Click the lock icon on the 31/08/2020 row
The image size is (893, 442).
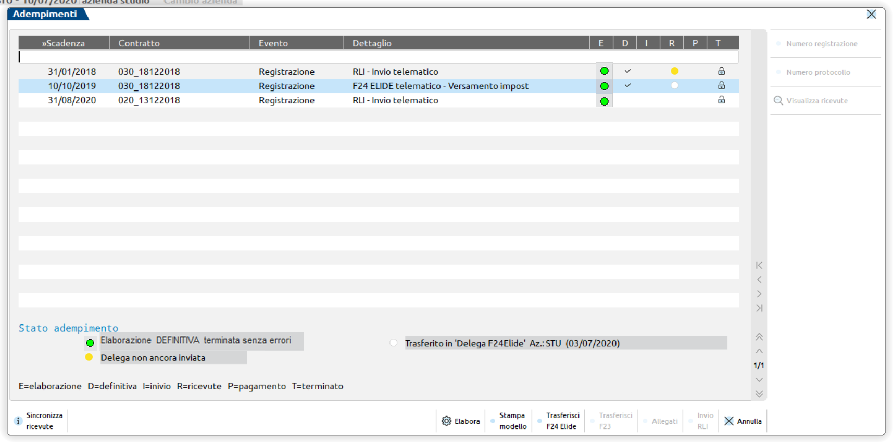pos(721,100)
